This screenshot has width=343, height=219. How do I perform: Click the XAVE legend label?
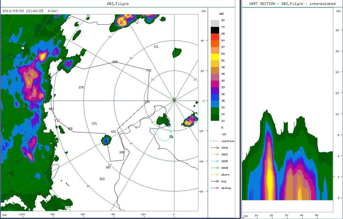tap(224, 161)
